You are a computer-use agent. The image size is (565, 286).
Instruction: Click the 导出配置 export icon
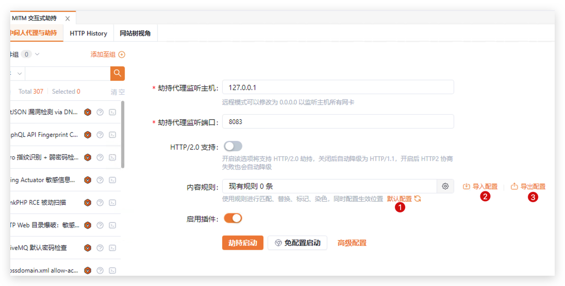514,187
